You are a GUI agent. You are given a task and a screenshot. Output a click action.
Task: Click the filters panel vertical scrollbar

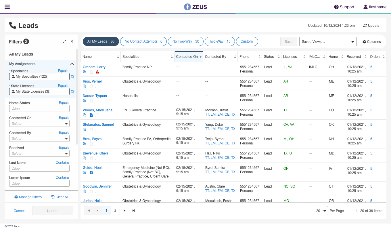click(77, 96)
